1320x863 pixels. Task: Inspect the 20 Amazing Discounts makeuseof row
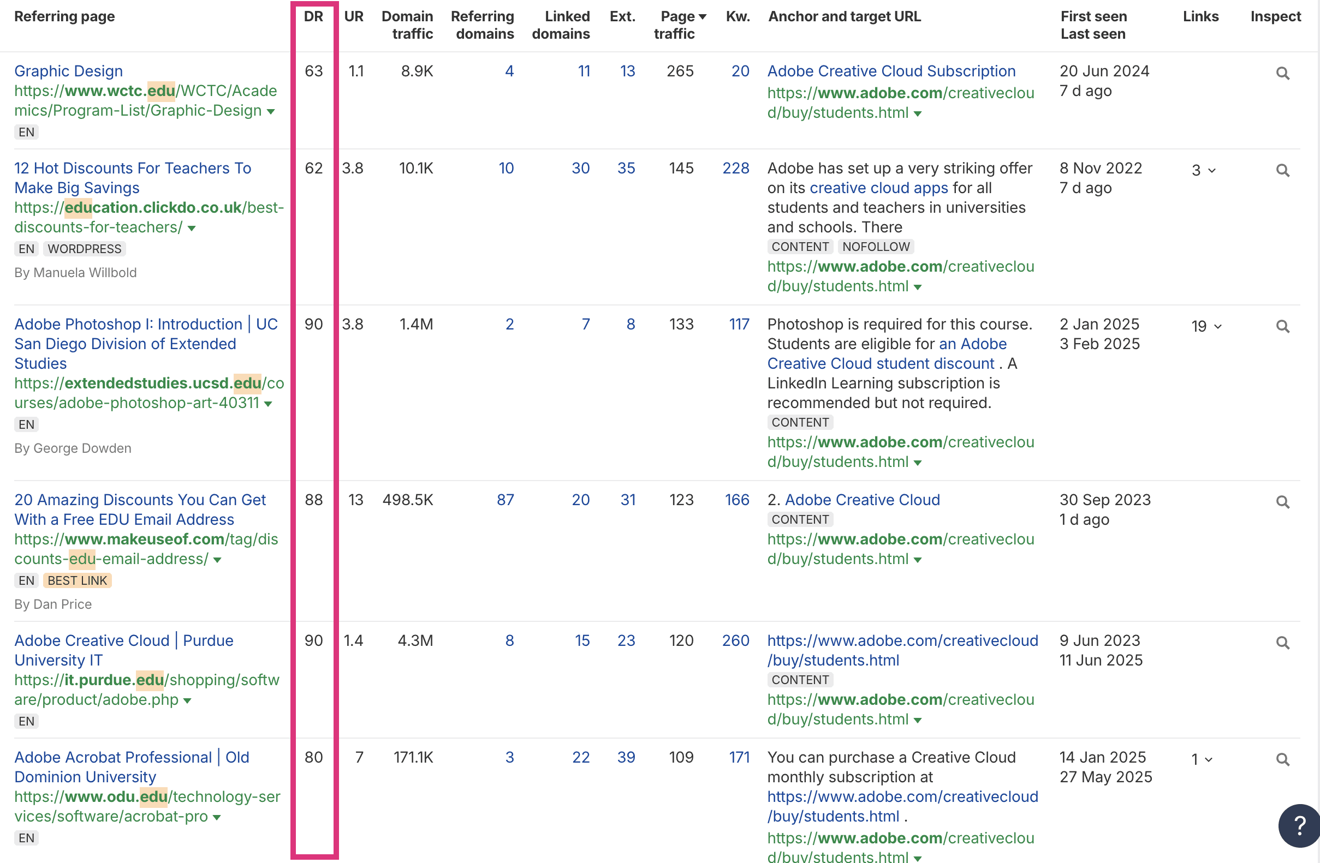[x=1282, y=502]
